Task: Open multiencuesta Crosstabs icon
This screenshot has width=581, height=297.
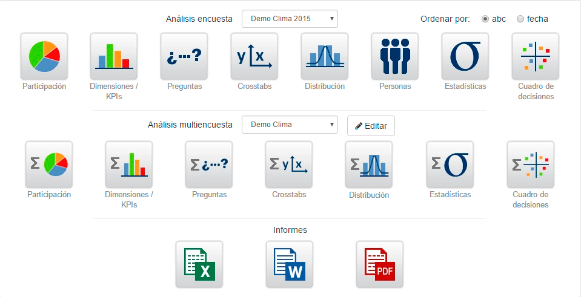Action: (288, 165)
